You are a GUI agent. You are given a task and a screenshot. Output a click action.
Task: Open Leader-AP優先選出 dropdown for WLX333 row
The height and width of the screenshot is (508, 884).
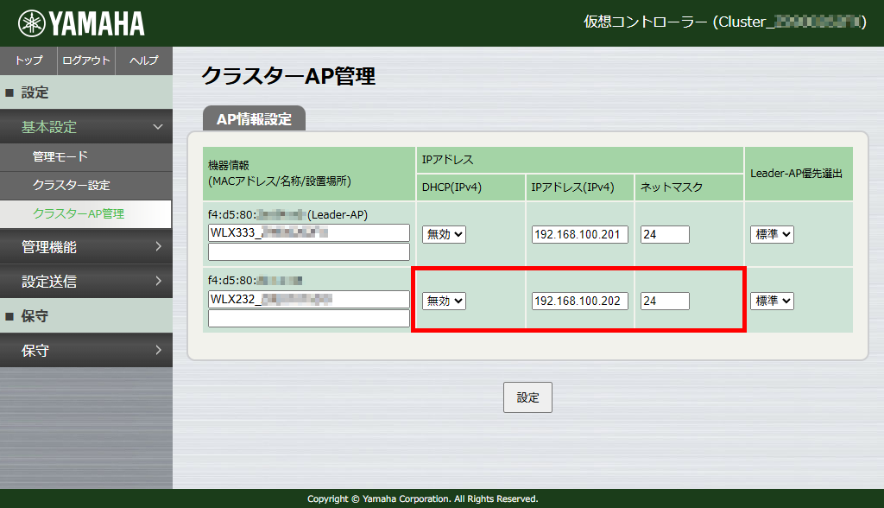tap(772, 234)
